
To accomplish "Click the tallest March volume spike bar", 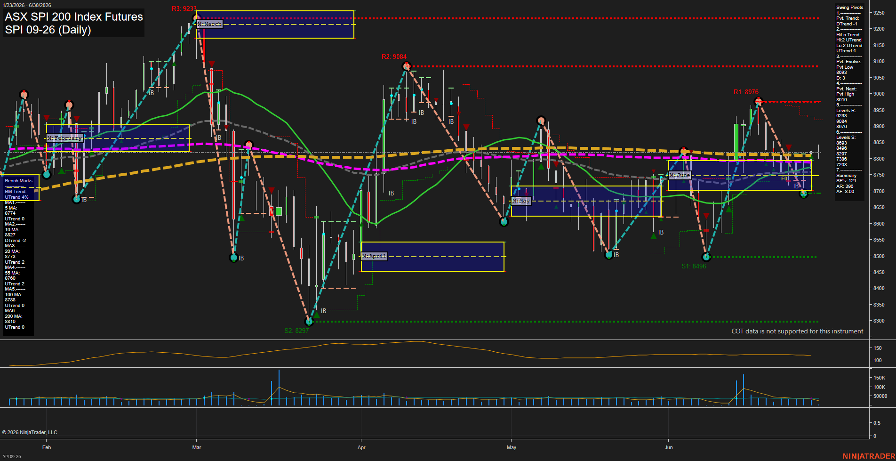I will [x=279, y=388].
